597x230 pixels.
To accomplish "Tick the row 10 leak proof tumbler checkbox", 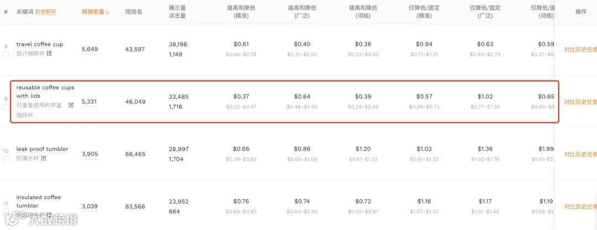I will coord(6,159).
